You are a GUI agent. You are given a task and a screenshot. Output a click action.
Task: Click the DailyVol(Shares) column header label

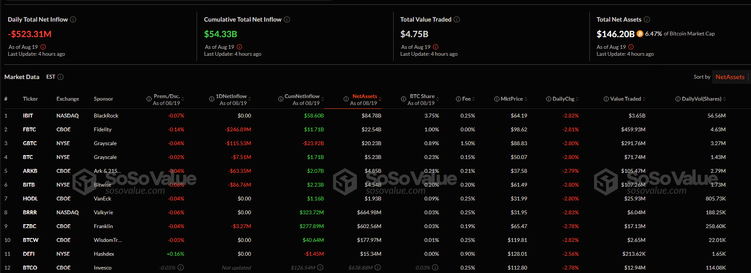[702, 99]
